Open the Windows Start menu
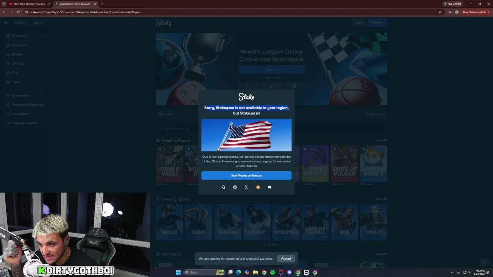Viewport: 493px width, 277px height. [178, 272]
